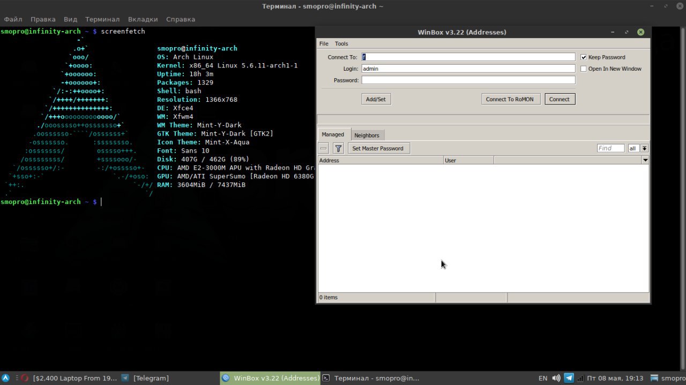Open the Arch Linux applications menu icon

(5, 378)
